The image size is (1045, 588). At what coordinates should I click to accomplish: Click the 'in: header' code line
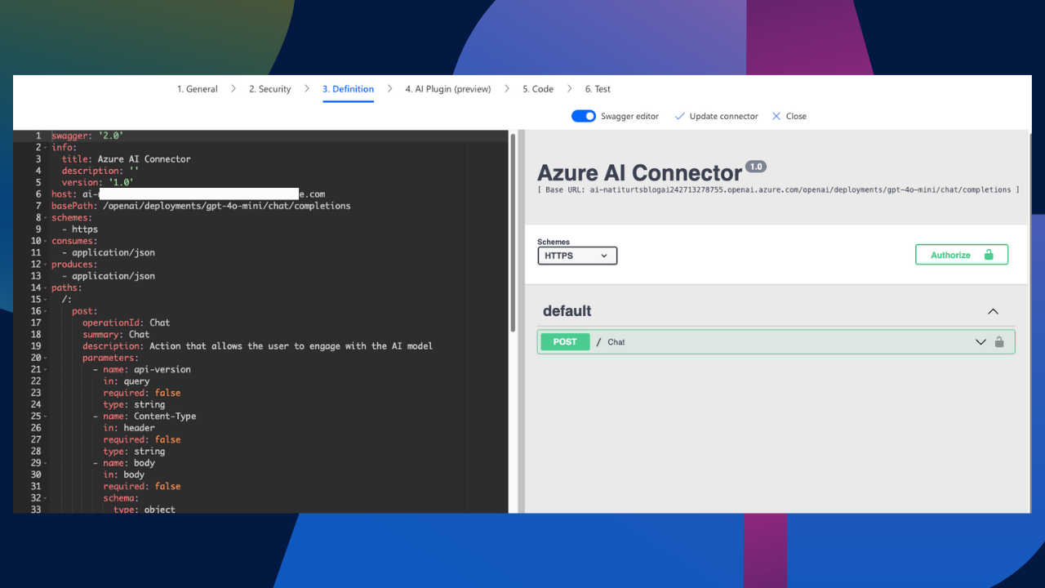[129, 428]
